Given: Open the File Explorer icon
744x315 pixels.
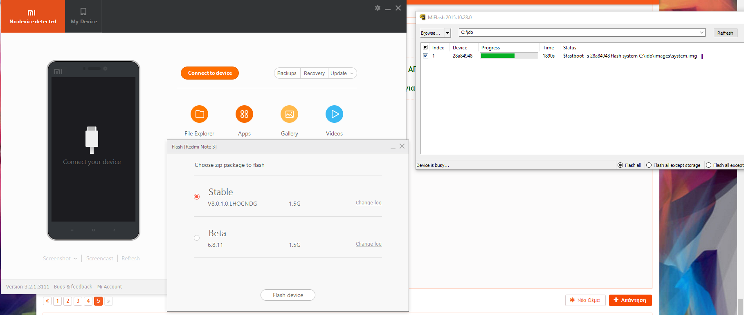Looking at the screenshot, I should [x=199, y=114].
